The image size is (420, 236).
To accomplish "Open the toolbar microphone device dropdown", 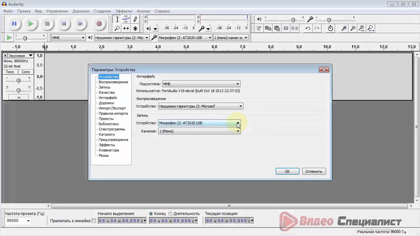I will pyautogui.click(x=185, y=38).
